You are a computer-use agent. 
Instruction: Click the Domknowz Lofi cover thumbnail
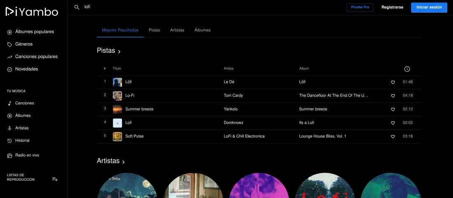[x=117, y=123]
